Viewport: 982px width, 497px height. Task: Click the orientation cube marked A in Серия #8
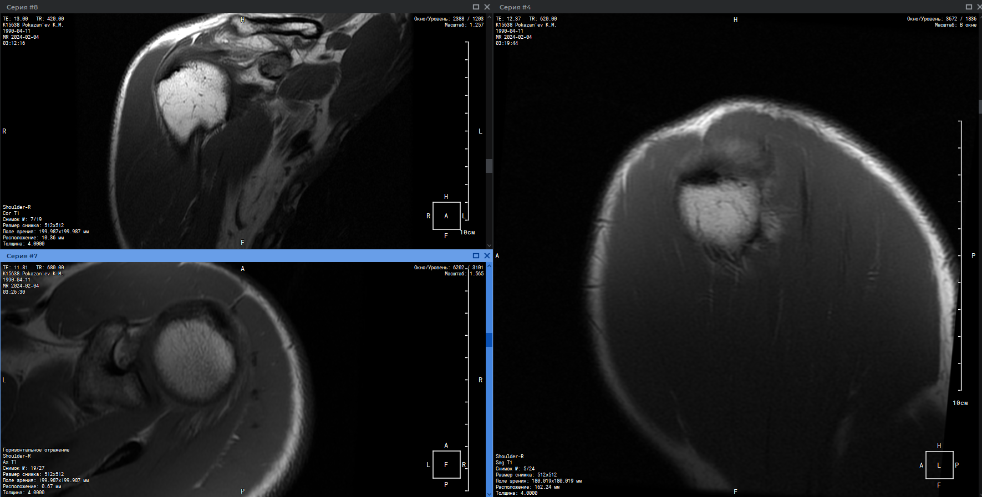pos(446,216)
